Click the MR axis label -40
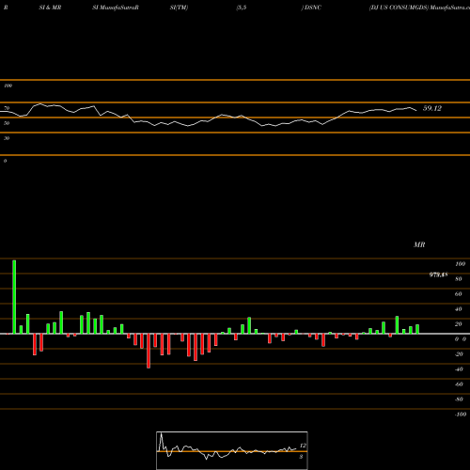 point(459,369)
